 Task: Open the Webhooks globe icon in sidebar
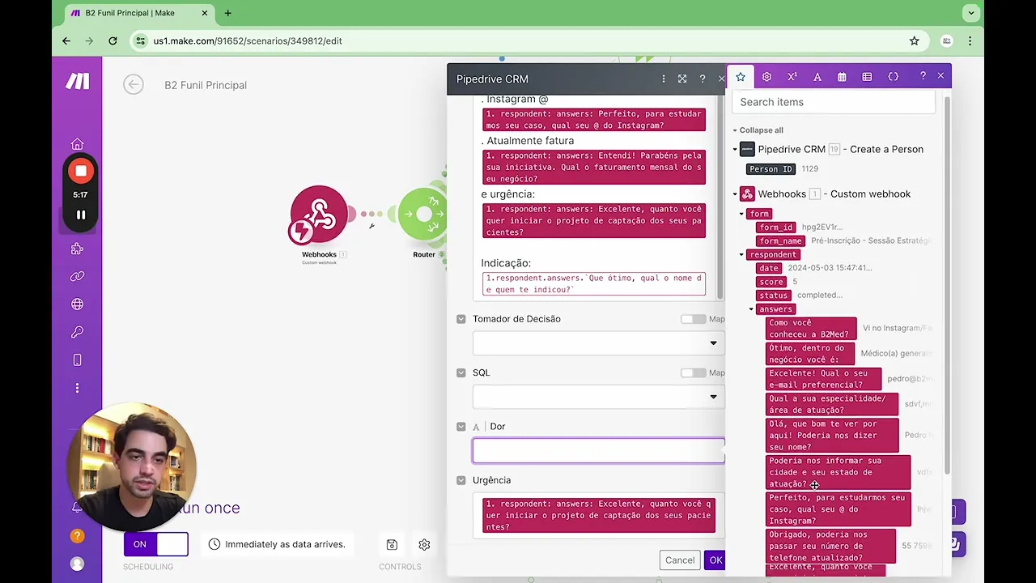(77, 304)
